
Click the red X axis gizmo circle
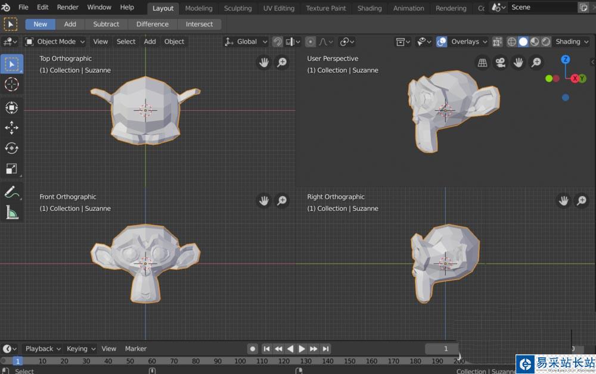pyautogui.click(x=575, y=79)
